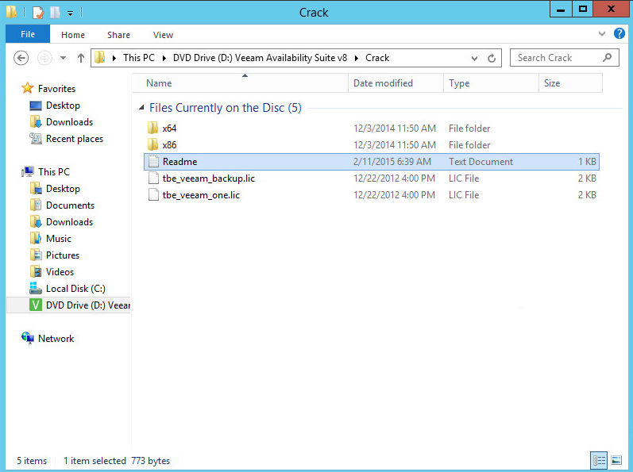Click the Forward arrow button
Screen dimensions: 633x472
tap(44, 58)
